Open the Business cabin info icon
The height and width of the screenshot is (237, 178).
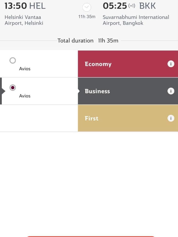[x=171, y=91]
